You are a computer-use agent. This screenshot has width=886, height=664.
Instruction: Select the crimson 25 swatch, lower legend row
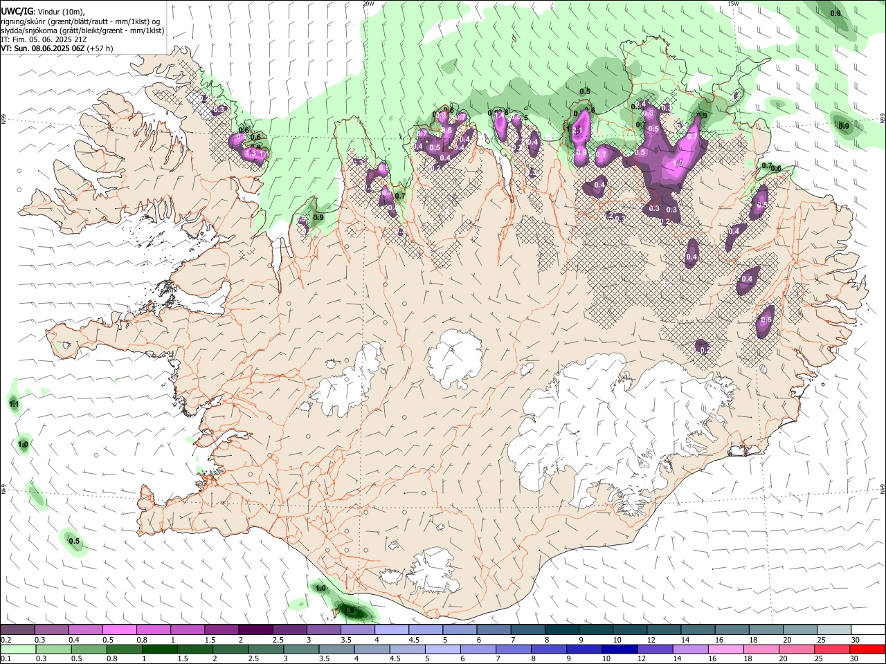coord(832,649)
